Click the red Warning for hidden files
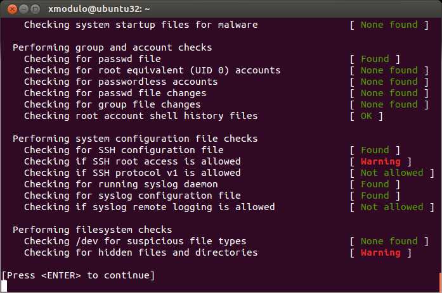 click(380, 252)
